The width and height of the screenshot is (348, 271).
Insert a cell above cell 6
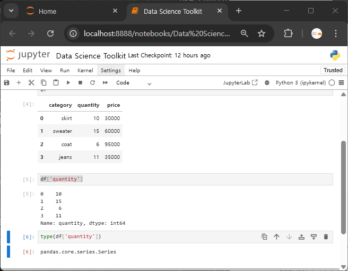pos(301,237)
